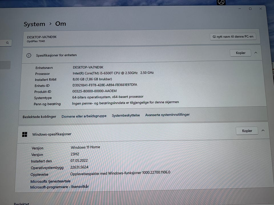274x205 pixels.
Task: Click 64-biters operativsystem system type value
Action: coord(108,97)
